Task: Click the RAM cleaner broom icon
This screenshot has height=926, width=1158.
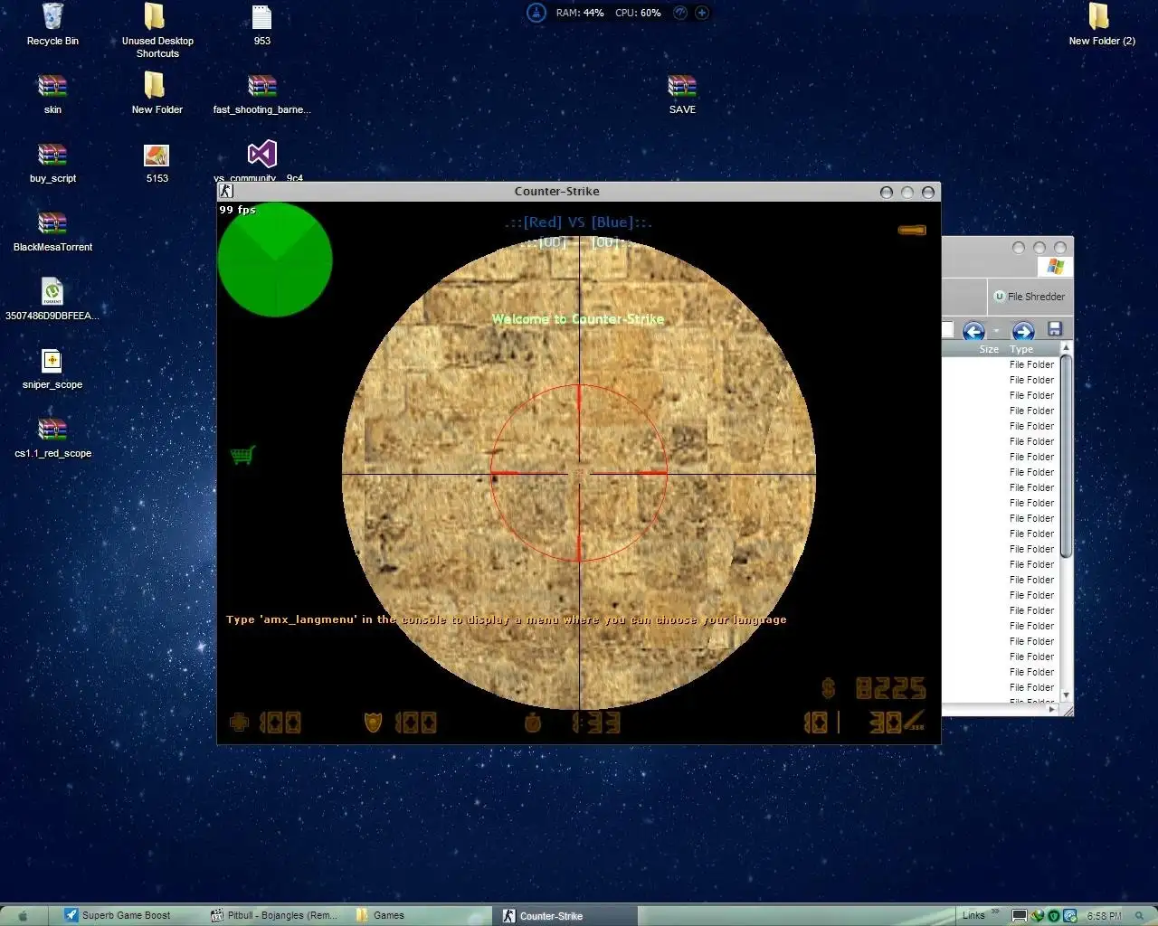Action: pyautogui.click(x=536, y=13)
